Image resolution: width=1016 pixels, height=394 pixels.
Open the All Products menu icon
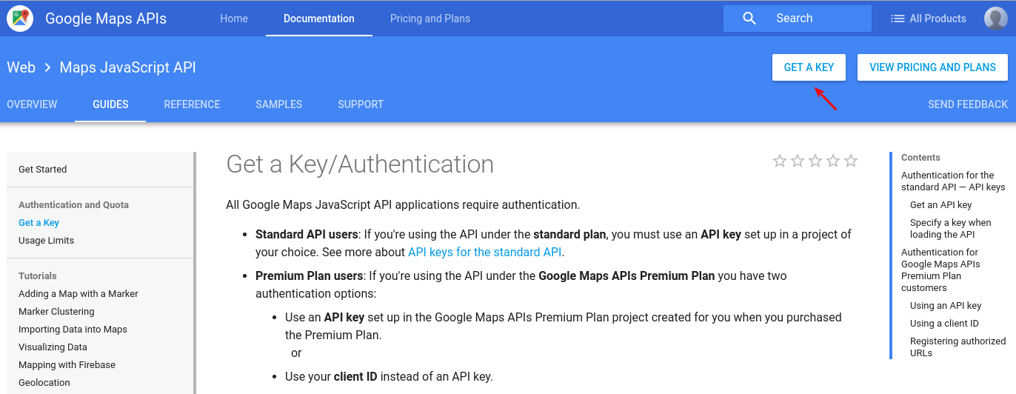[898, 19]
